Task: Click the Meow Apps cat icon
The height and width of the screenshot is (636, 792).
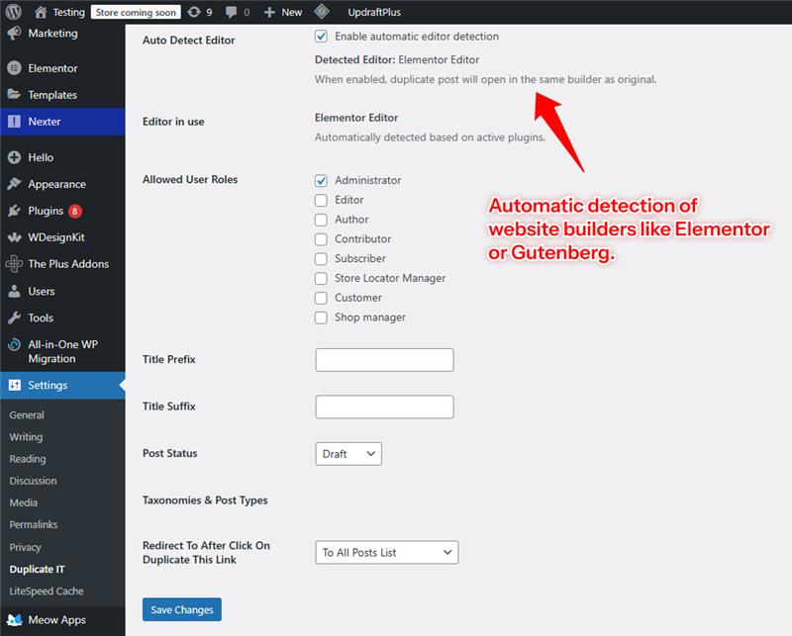Action: 14,620
